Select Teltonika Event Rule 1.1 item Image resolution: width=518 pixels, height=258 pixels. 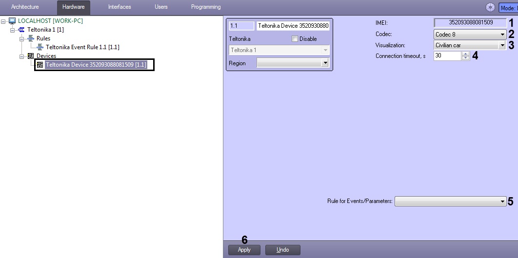coord(82,47)
